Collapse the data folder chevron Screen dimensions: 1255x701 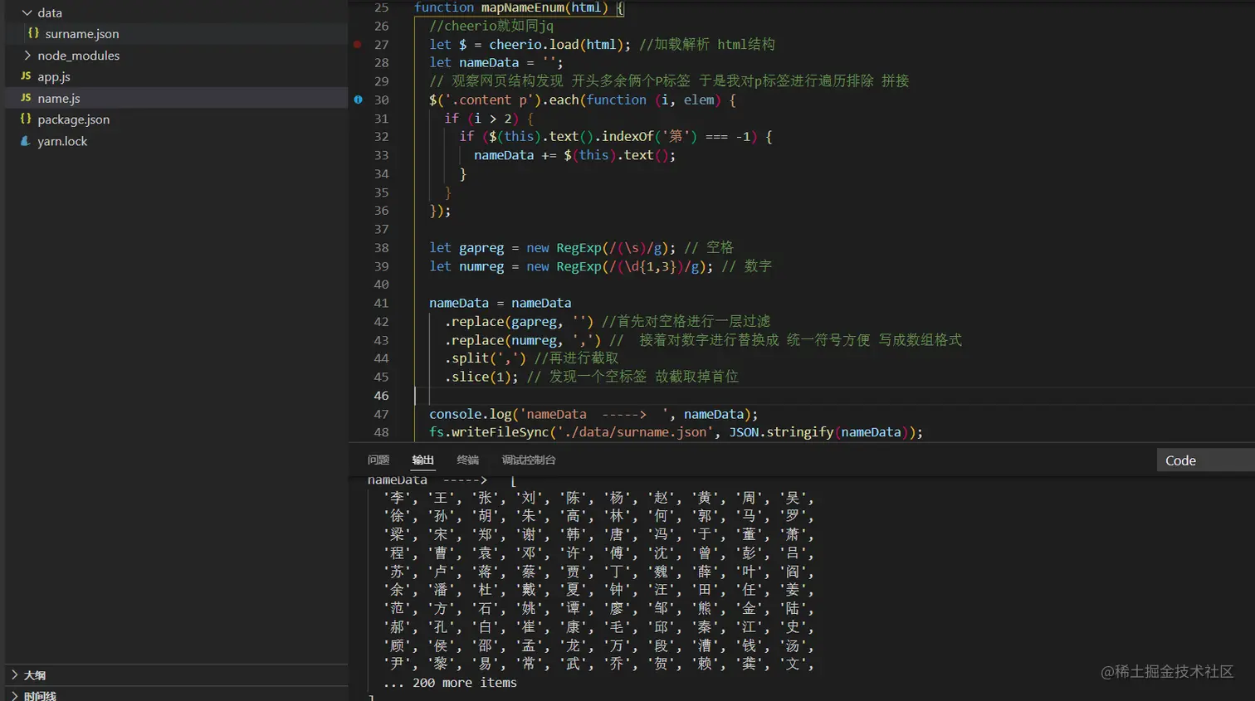[27, 12]
